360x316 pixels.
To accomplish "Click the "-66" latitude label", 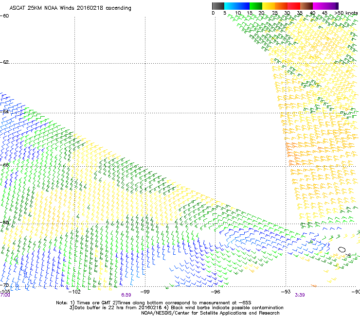I will click(4, 165).
